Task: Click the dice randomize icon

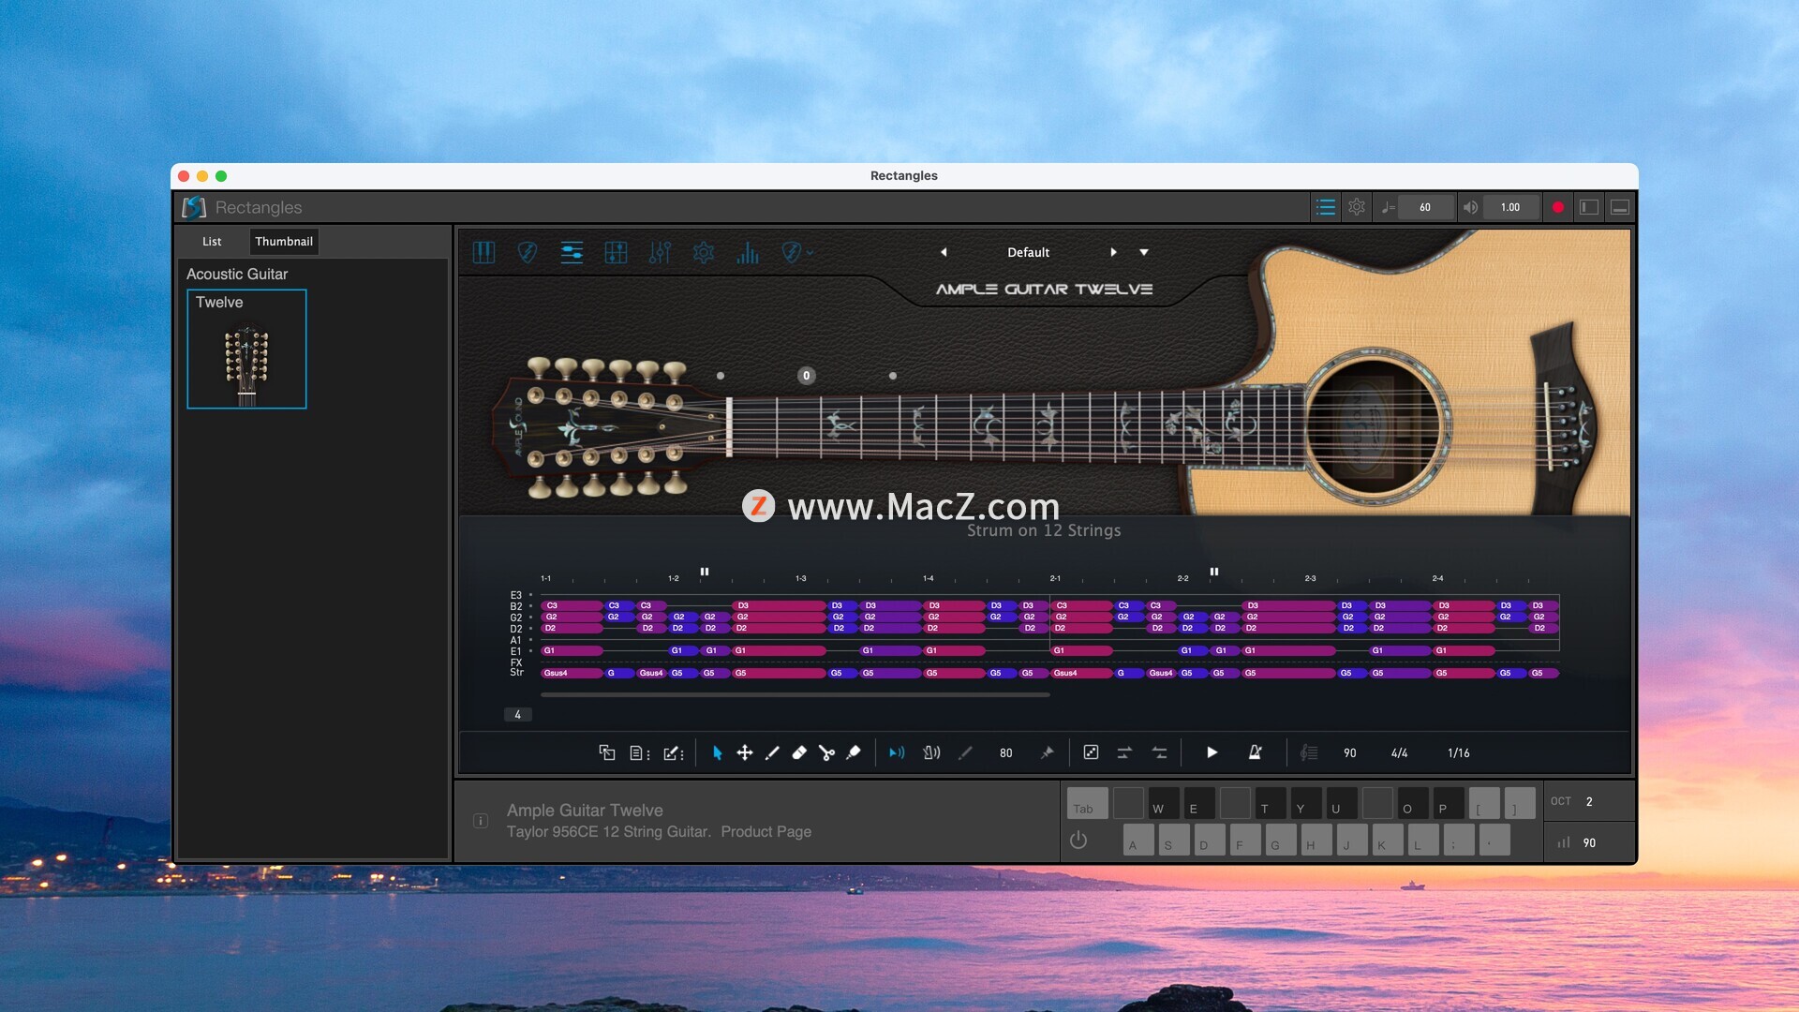Action: tap(1091, 752)
